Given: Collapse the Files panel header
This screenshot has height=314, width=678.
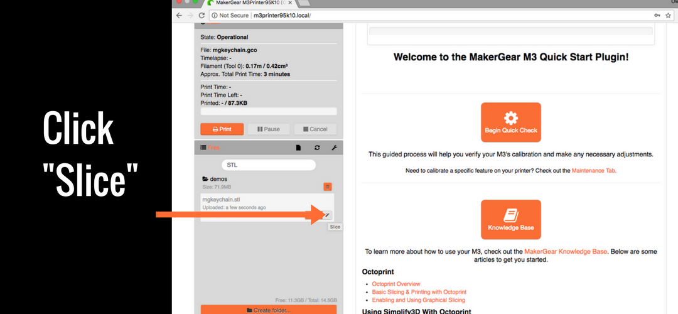Looking at the screenshot, I should pyautogui.click(x=213, y=148).
